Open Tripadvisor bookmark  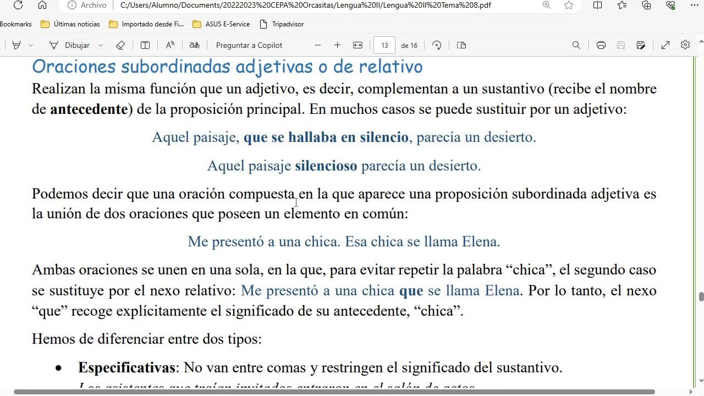[281, 24]
